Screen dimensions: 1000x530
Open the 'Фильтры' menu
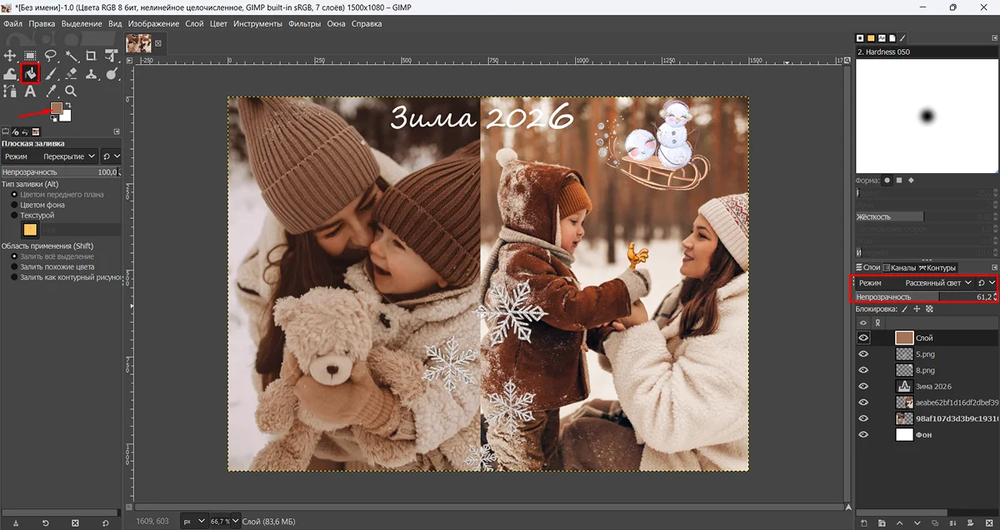pyautogui.click(x=304, y=23)
